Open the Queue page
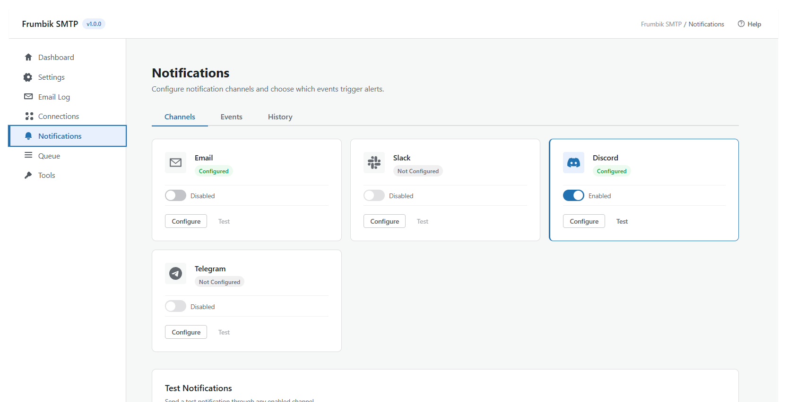 pyautogui.click(x=67, y=156)
